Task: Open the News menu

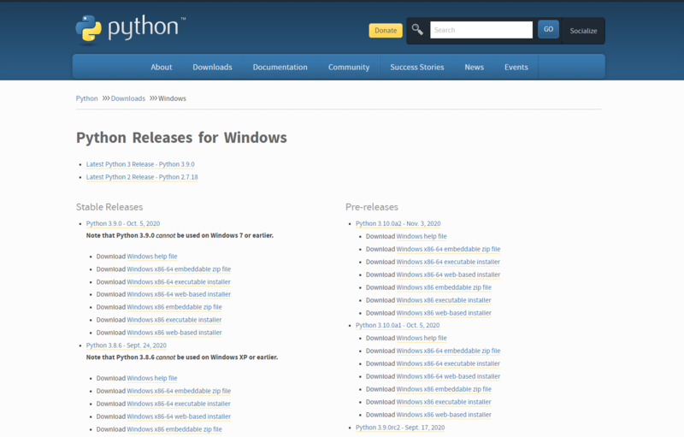Action: click(x=475, y=68)
